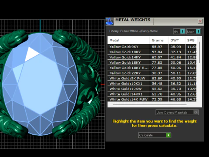209x157 pixels.
Task: Sort by the Grams column header
Action: [x=159, y=40]
